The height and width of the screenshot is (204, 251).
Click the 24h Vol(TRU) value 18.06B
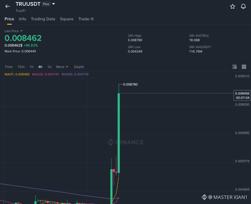point(194,40)
